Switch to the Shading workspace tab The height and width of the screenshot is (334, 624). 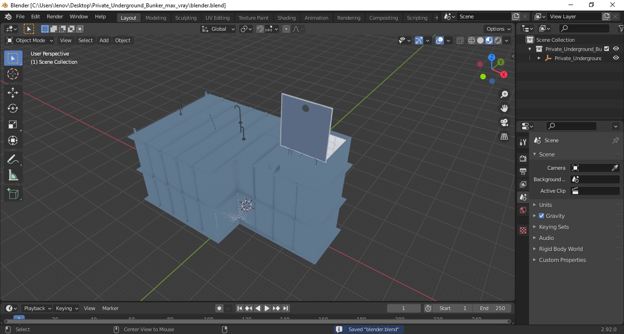pyautogui.click(x=286, y=18)
